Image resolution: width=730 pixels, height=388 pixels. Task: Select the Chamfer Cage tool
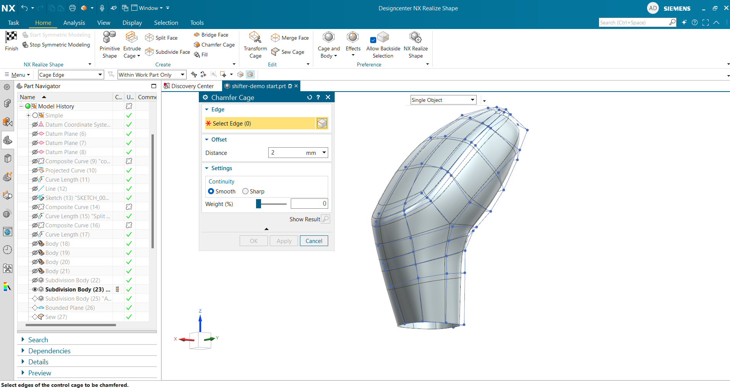pyautogui.click(x=214, y=45)
